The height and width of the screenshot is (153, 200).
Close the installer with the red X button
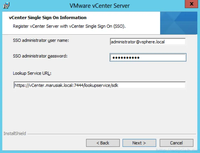[x=191, y=3]
